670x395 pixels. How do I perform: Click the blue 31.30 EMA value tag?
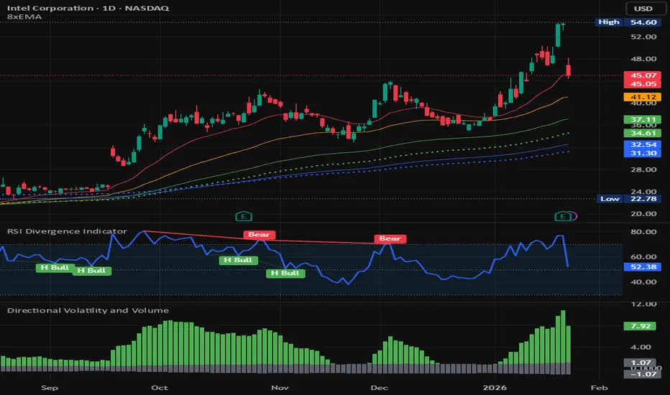[643, 153]
